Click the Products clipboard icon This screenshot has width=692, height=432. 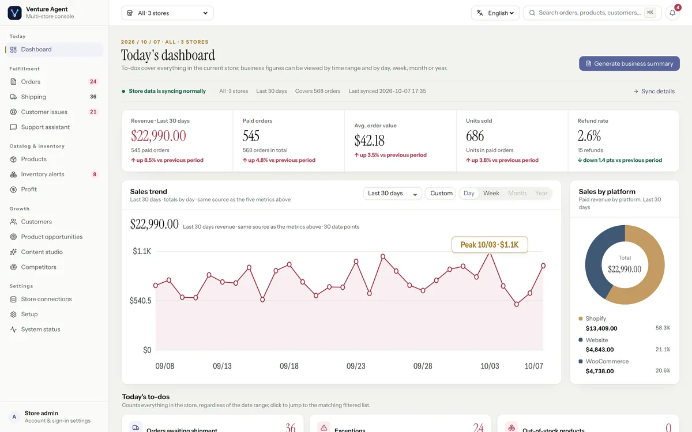coord(13,159)
